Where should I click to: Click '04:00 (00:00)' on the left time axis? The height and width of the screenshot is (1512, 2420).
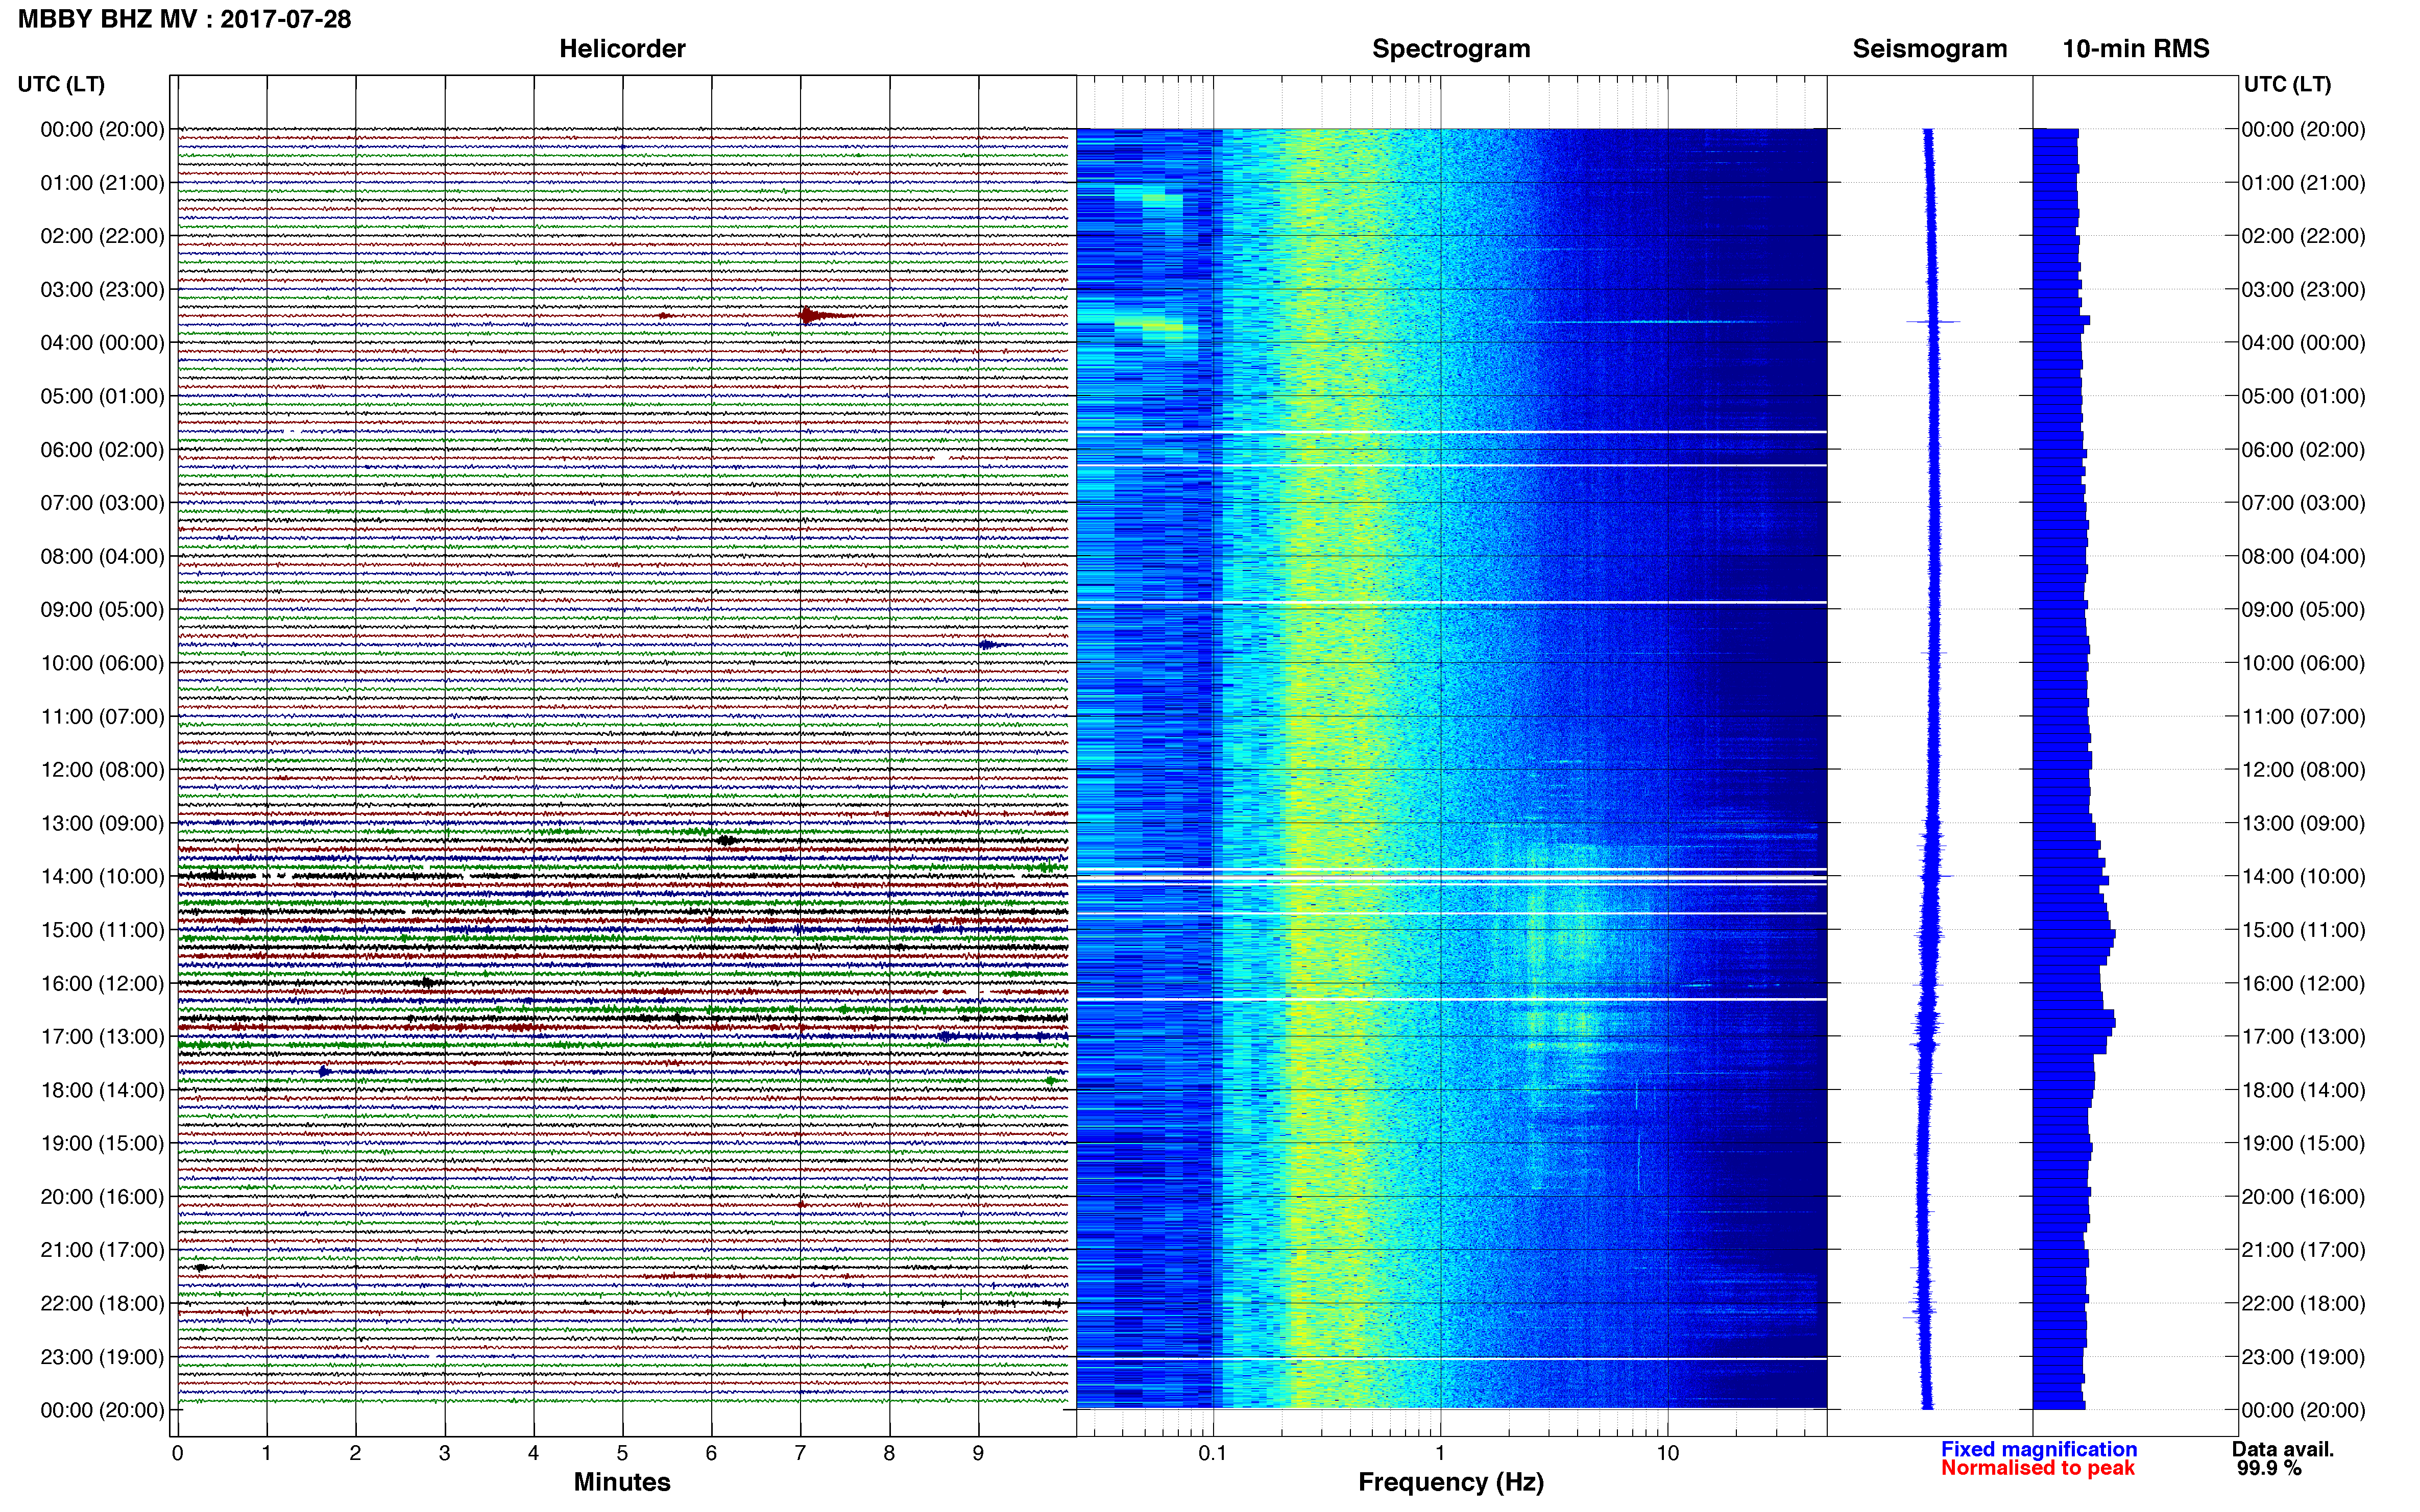(102, 343)
